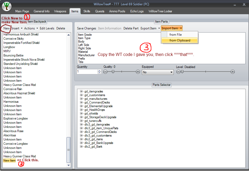The width and height of the screenshot is (249, 171).
Task: Click the backpack list scroll-up arrow
Action: pos(69,35)
